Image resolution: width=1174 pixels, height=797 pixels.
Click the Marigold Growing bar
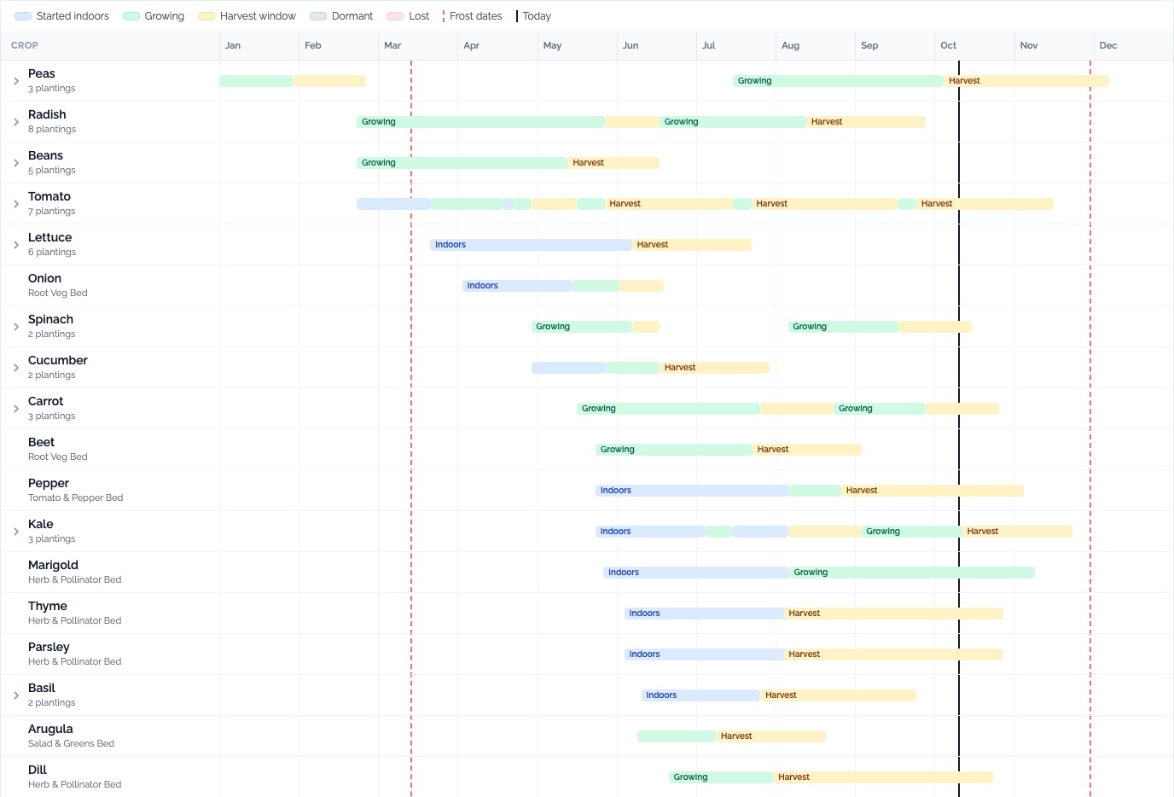912,573
